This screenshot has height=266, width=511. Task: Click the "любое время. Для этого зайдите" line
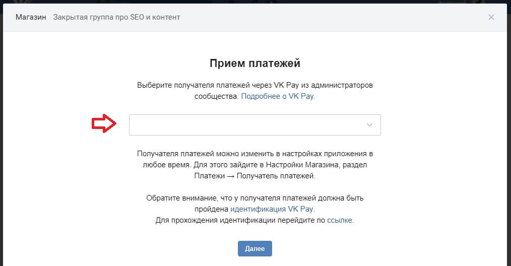tap(254, 165)
